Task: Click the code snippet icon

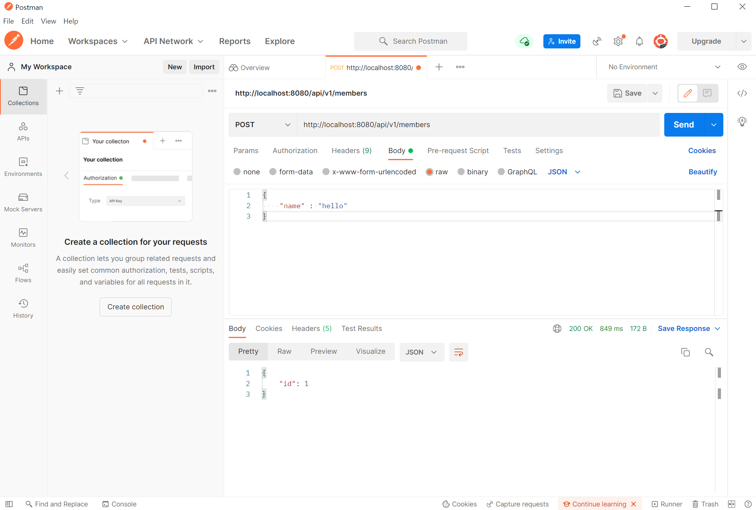Action: click(742, 93)
